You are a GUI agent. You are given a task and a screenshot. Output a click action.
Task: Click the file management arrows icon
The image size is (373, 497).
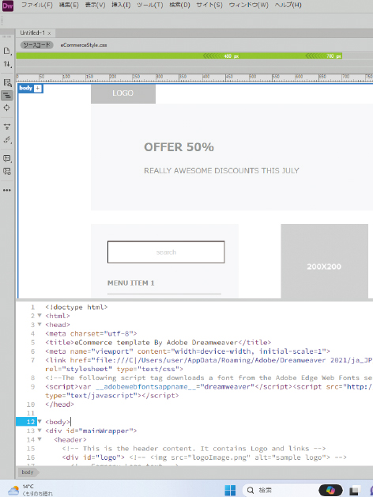coord(7,64)
